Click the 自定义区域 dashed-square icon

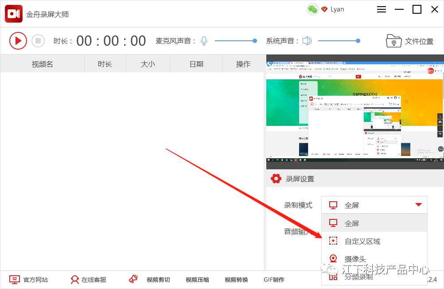[x=333, y=241]
